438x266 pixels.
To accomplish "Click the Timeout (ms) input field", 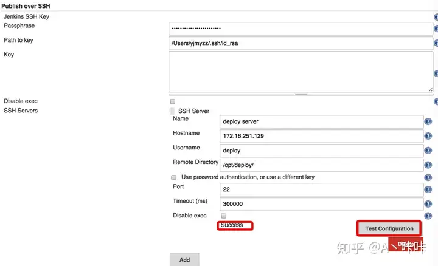I will [x=322, y=204].
